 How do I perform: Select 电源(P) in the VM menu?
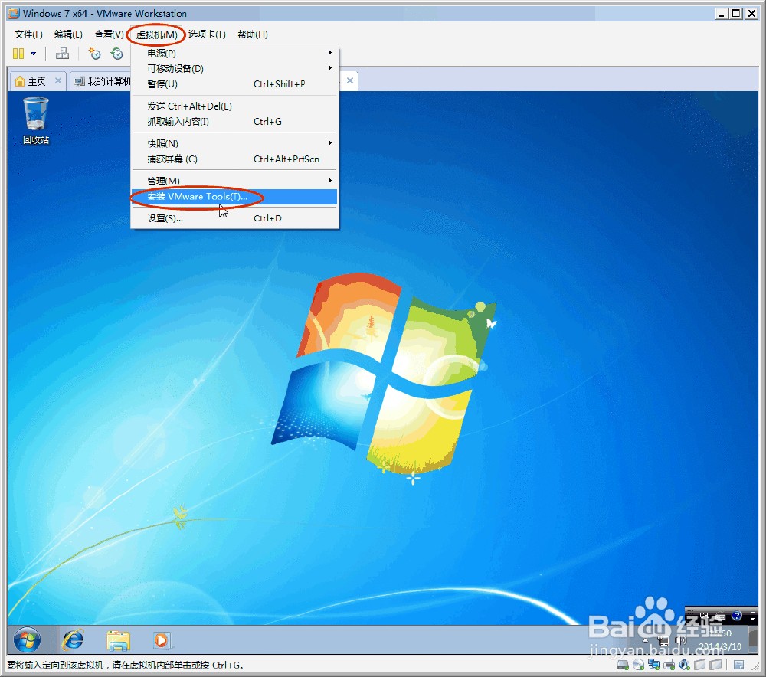coord(234,53)
